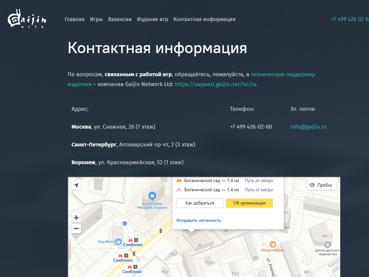
Task: Click the Эл. почта: column label
Action: point(303,109)
